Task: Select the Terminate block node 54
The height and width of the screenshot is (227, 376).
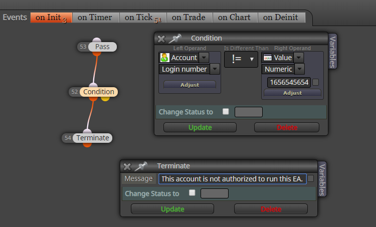Action: click(93, 138)
